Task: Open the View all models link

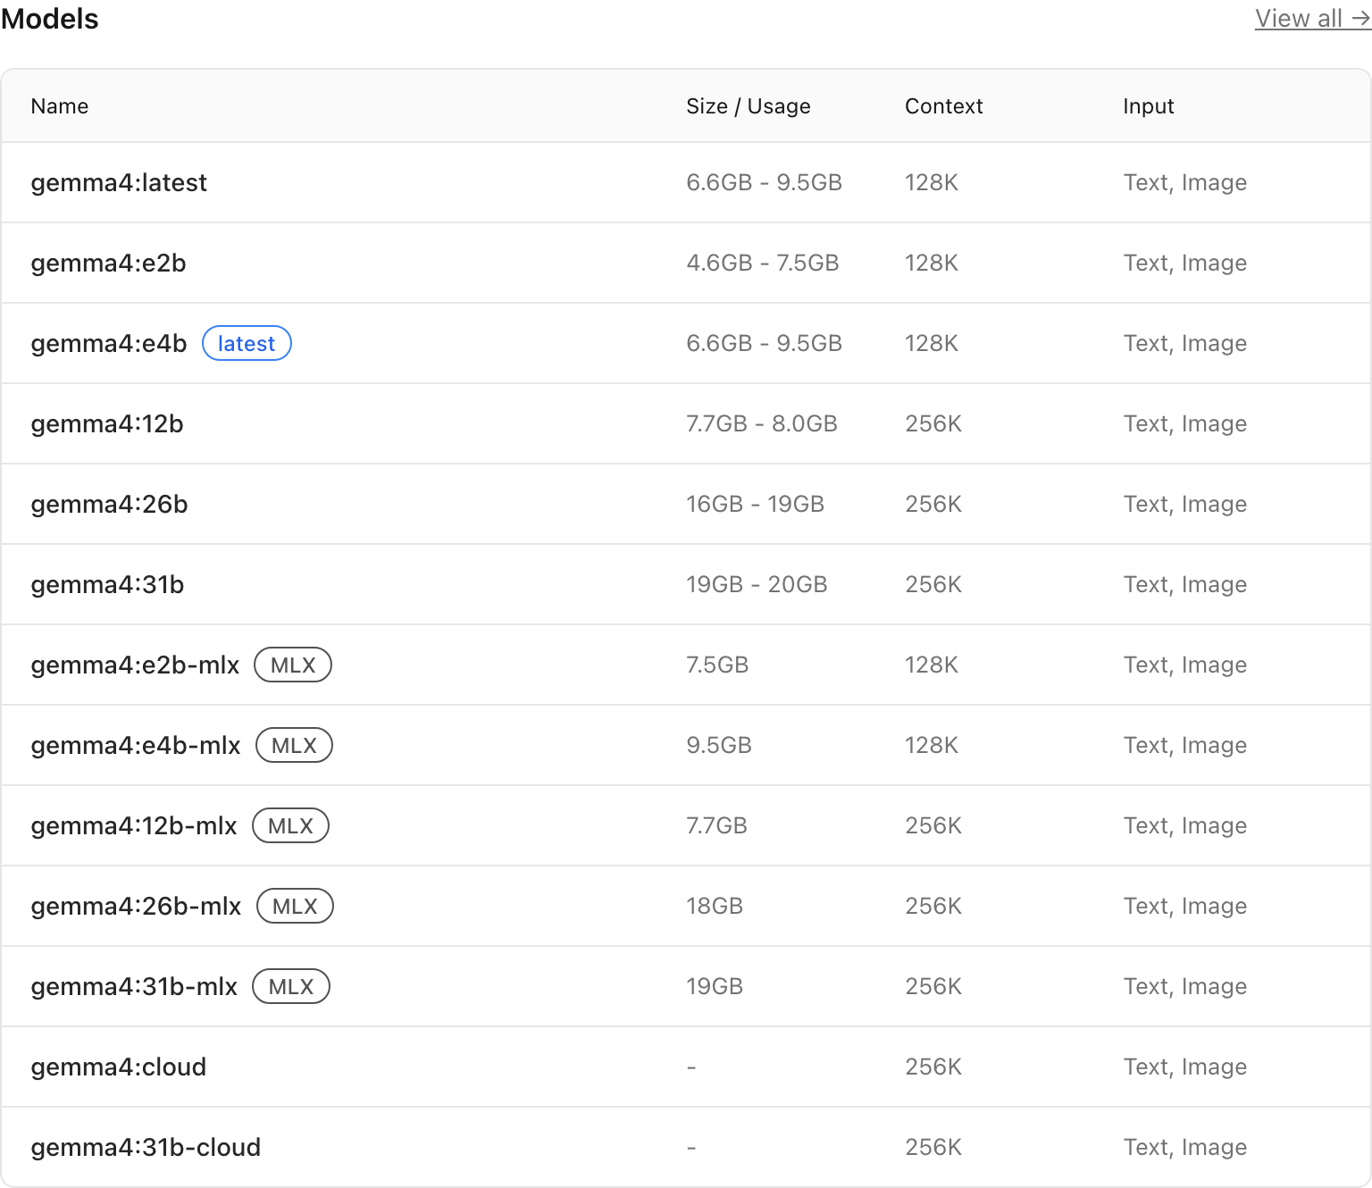Action: (1312, 18)
